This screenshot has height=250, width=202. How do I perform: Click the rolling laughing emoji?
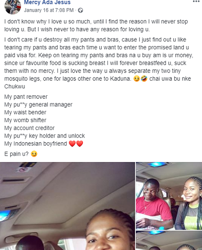(144, 78)
